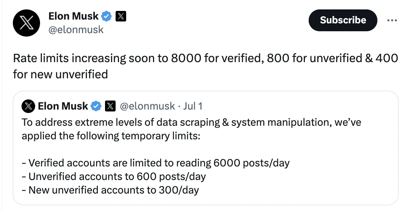Click the @elonmusk handle under the header name
408x212 pixels.
76,30
